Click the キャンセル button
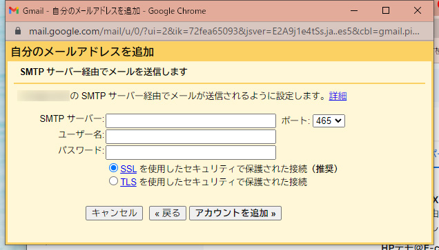 point(114,213)
